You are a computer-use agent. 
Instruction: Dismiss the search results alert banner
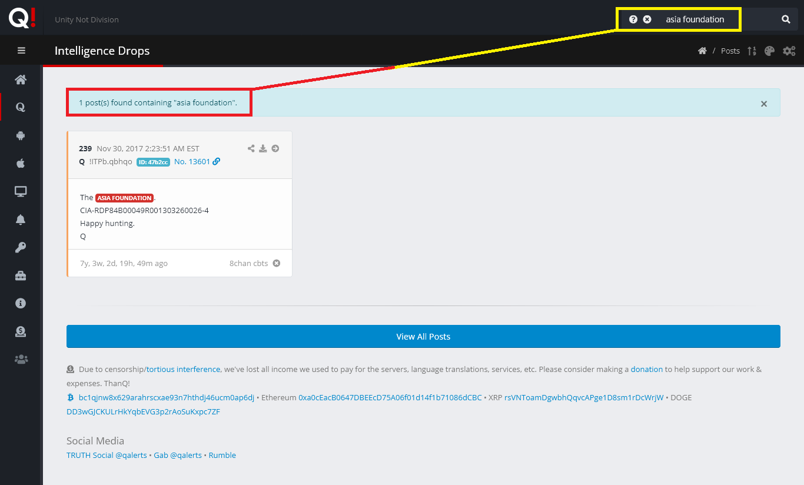764,104
